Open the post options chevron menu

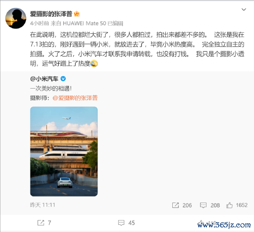pos(244,10)
